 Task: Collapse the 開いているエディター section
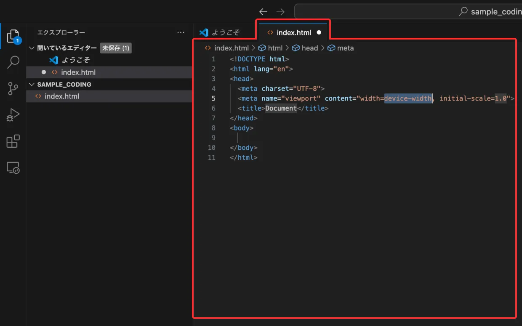point(32,48)
